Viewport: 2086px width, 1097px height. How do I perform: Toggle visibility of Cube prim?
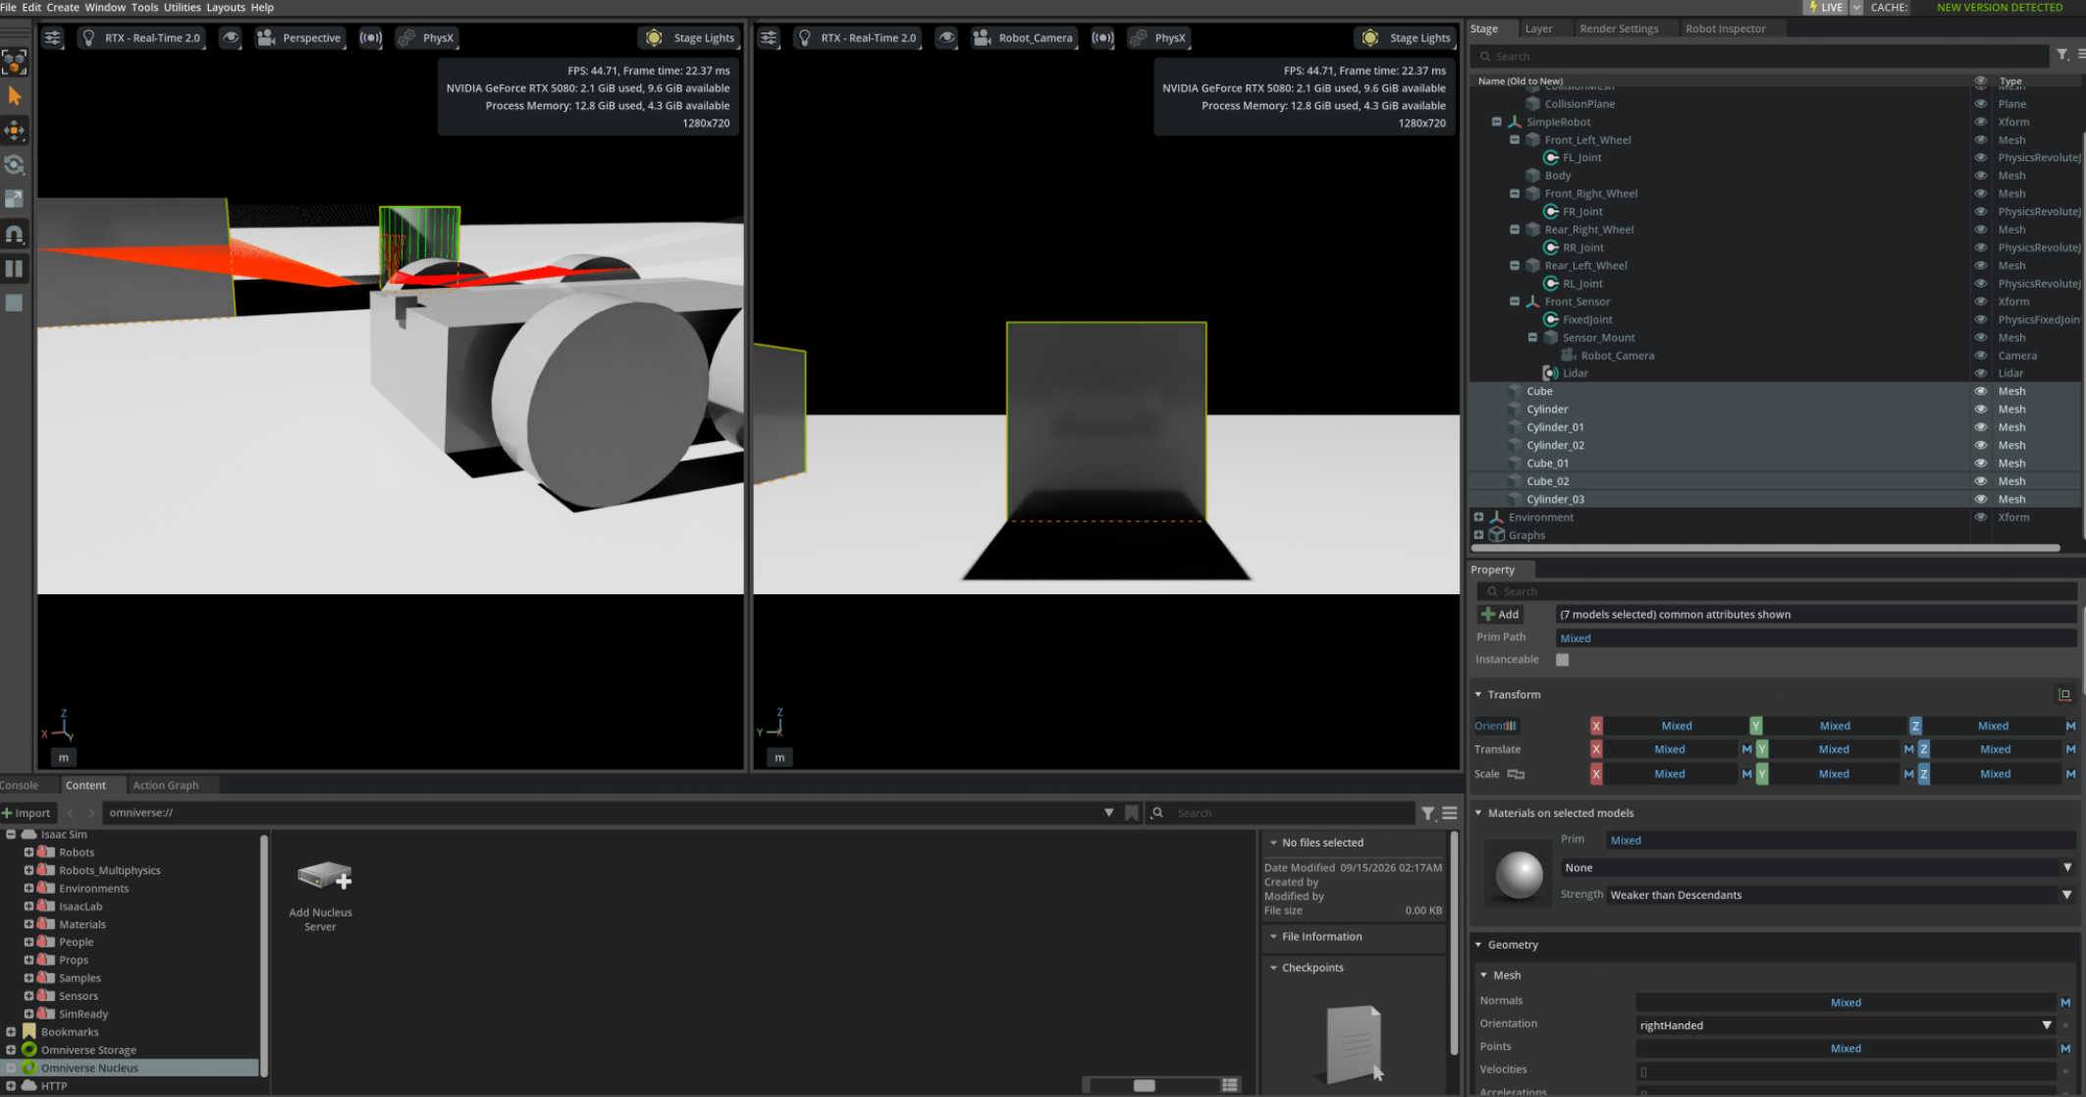tap(1980, 391)
